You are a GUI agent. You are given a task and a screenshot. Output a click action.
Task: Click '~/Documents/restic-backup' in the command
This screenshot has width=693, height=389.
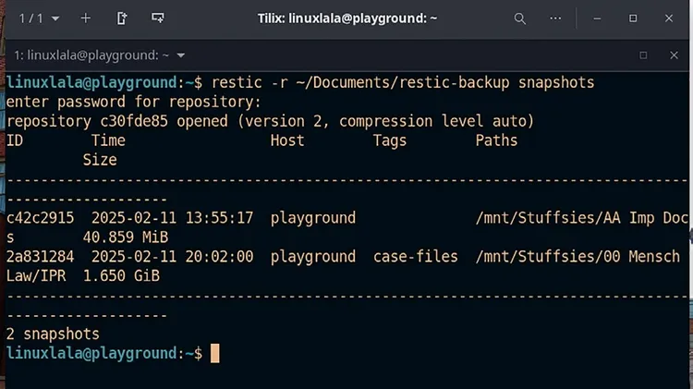click(403, 82)
